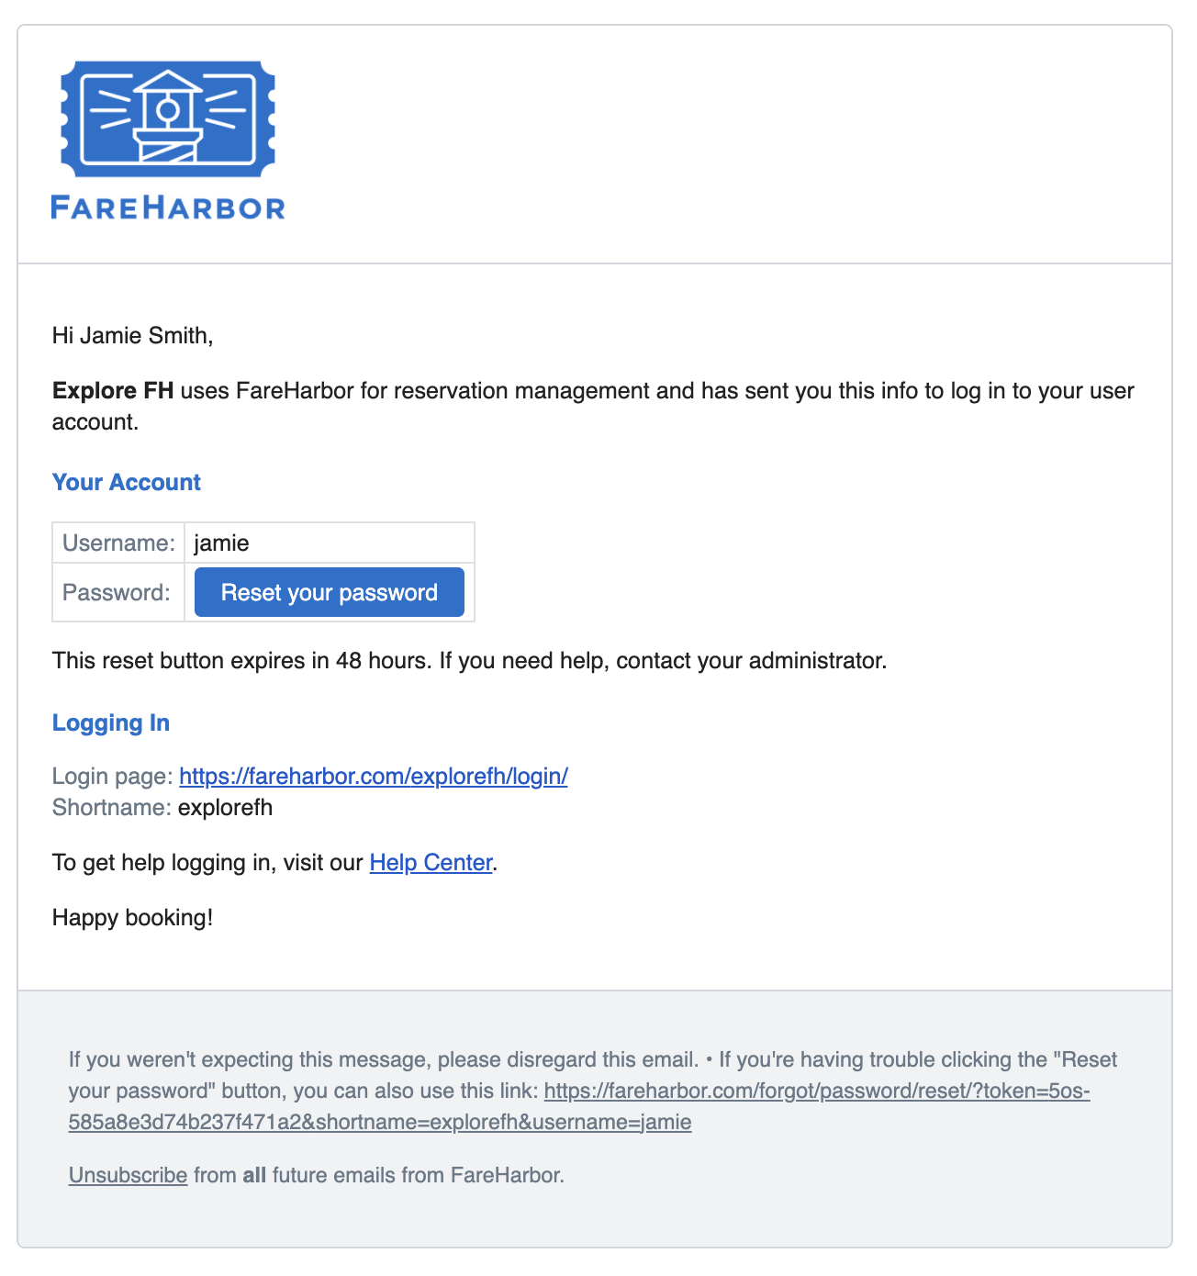The image size is (1197, 1276).
Task: Click the Unsubscribe link
Action: point(128,1175)
